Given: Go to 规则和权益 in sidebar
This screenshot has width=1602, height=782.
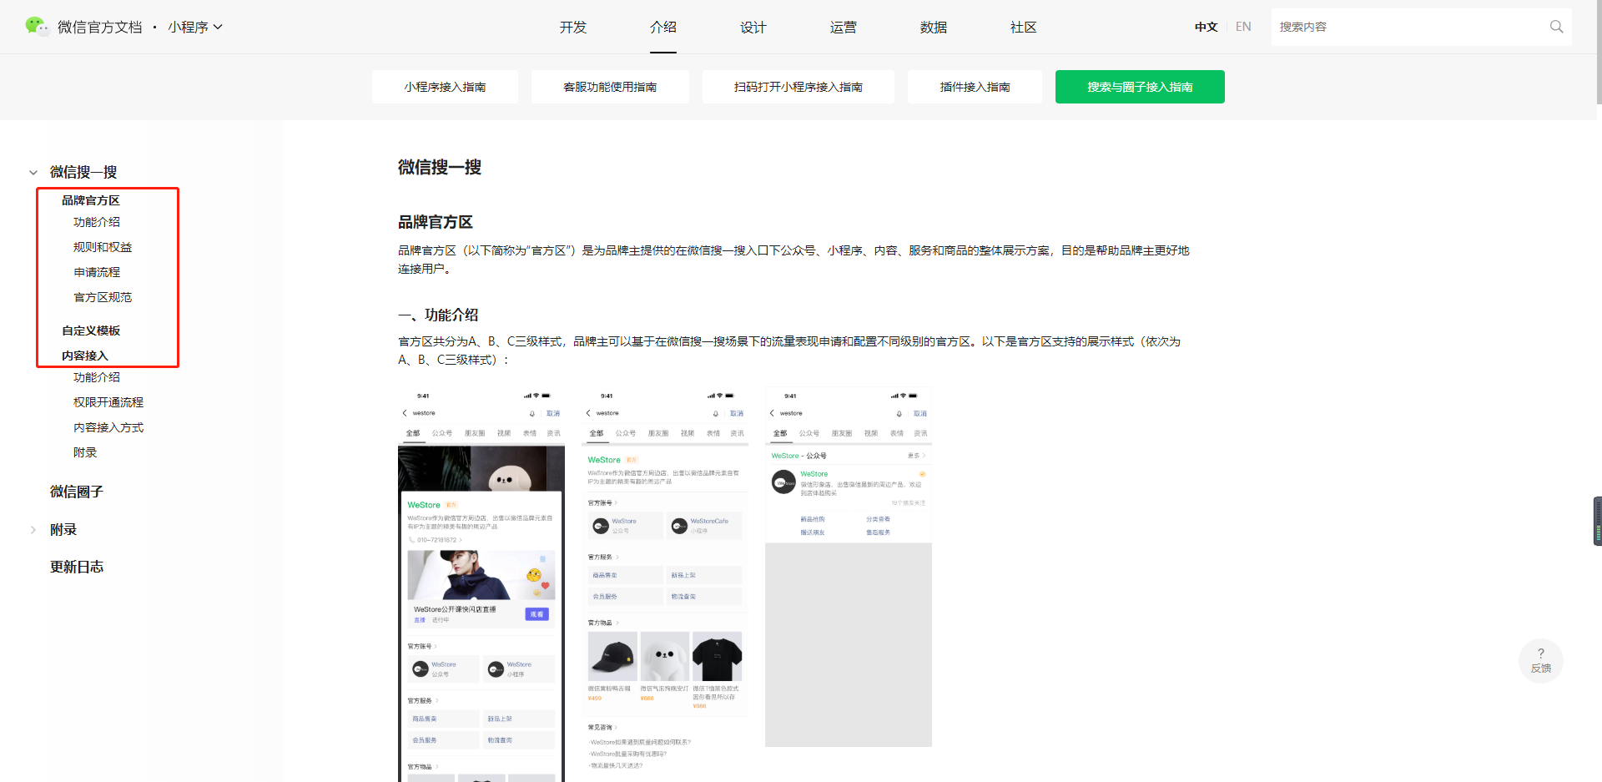Looking at the screenshot, I should coord(103,247).
